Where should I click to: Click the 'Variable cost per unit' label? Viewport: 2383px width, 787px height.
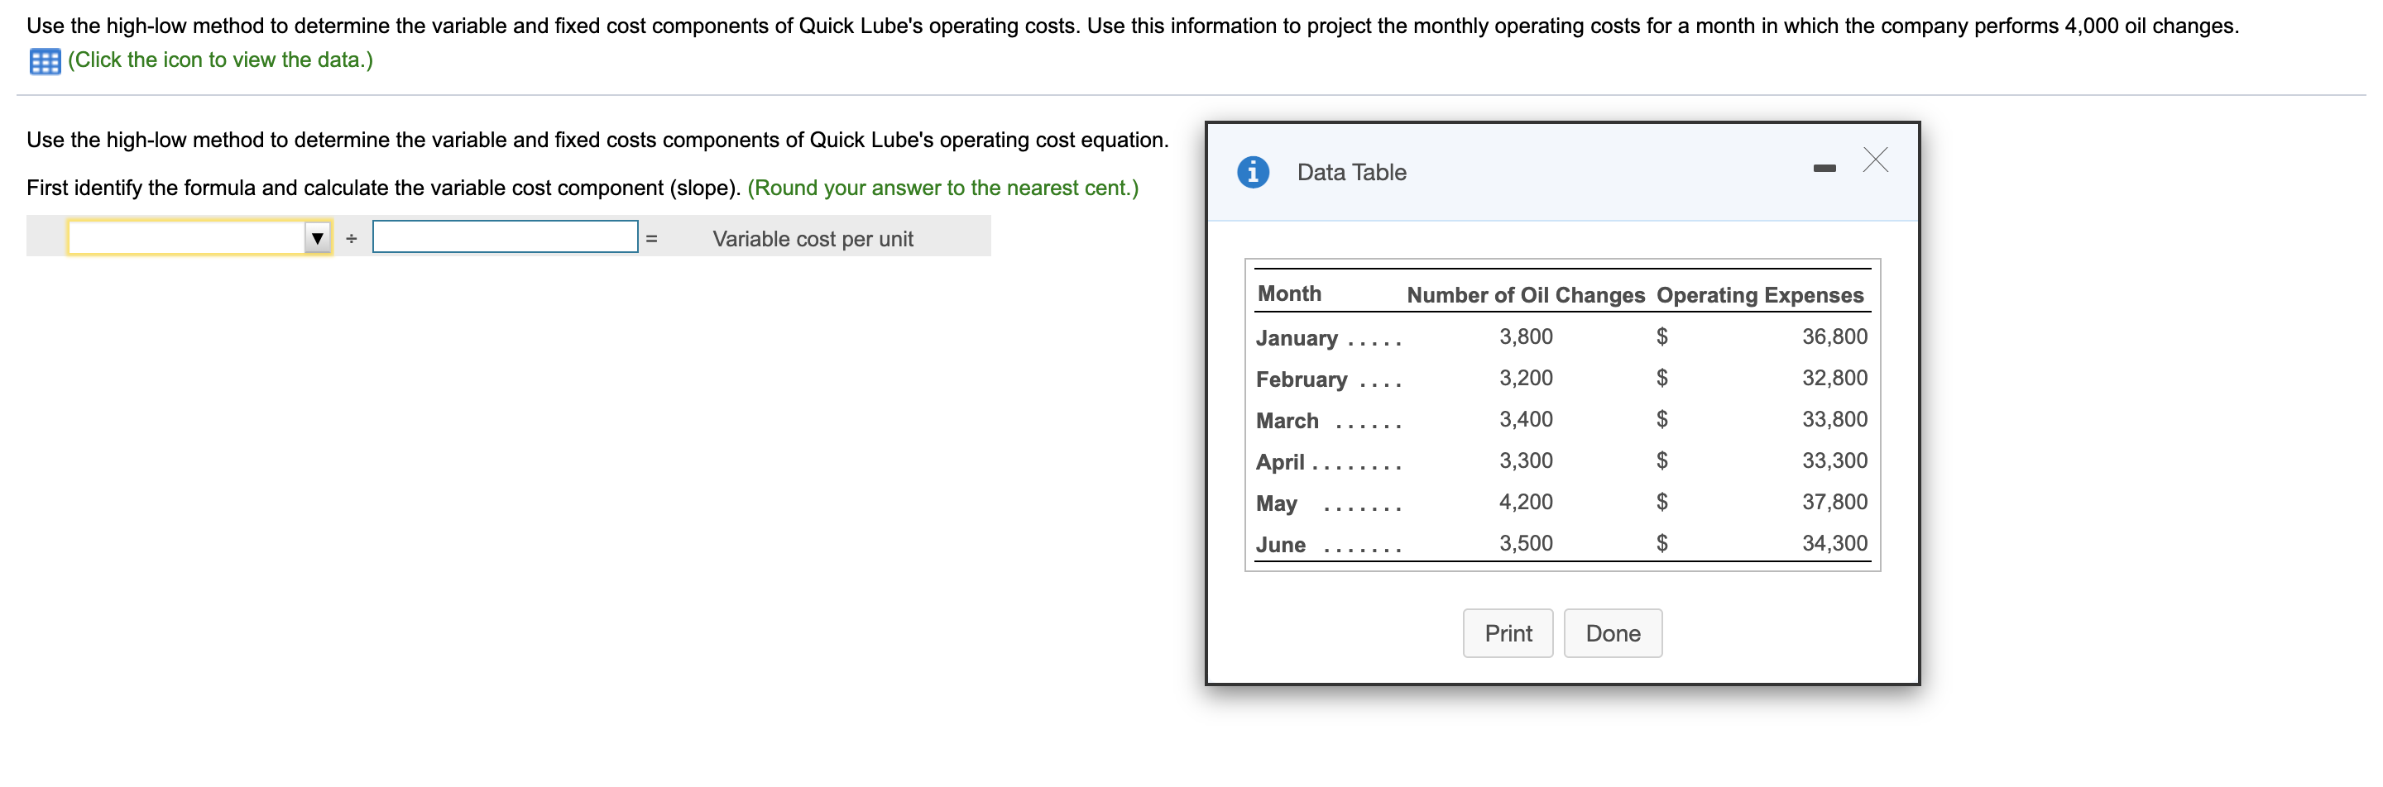(813, 238)
